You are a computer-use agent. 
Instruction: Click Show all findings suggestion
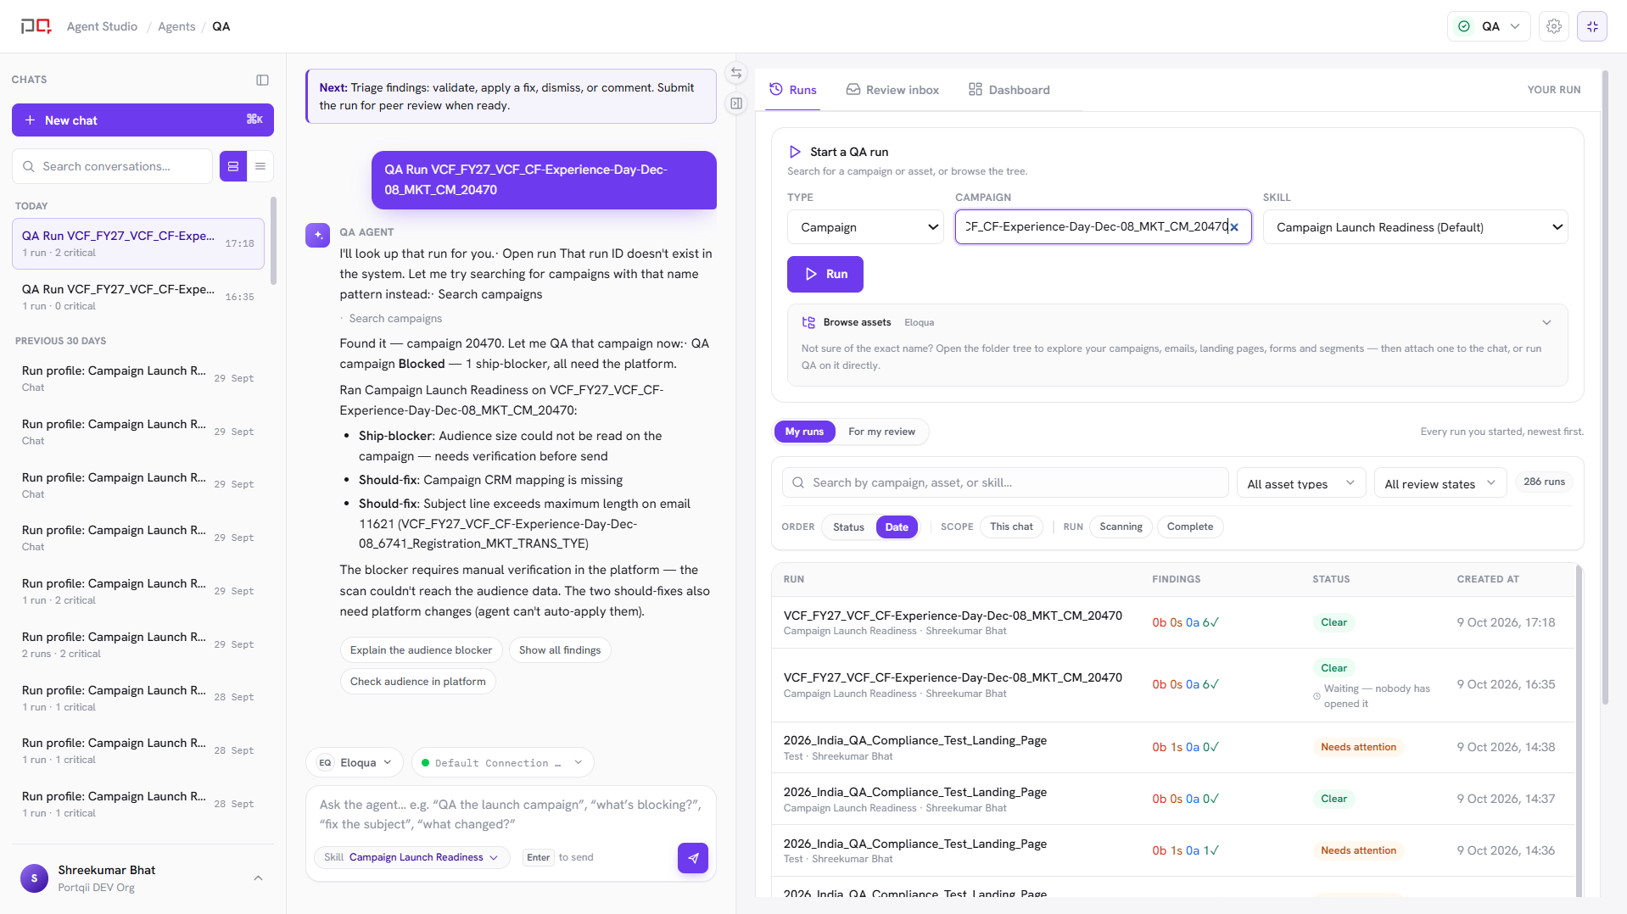click(560, 650)
